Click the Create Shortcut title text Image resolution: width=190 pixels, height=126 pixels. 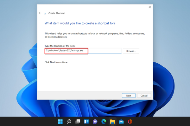[x=56, y=13]
